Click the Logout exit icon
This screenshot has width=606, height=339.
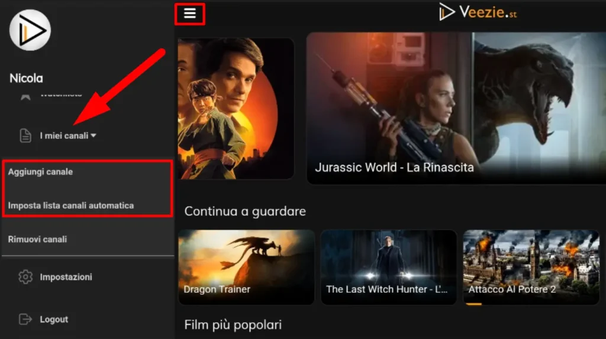coord(25,320)
